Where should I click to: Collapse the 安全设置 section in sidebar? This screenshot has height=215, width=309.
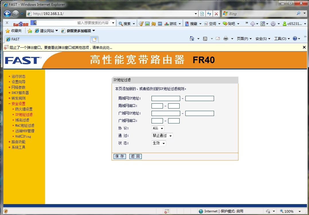(x=18, y=104)
